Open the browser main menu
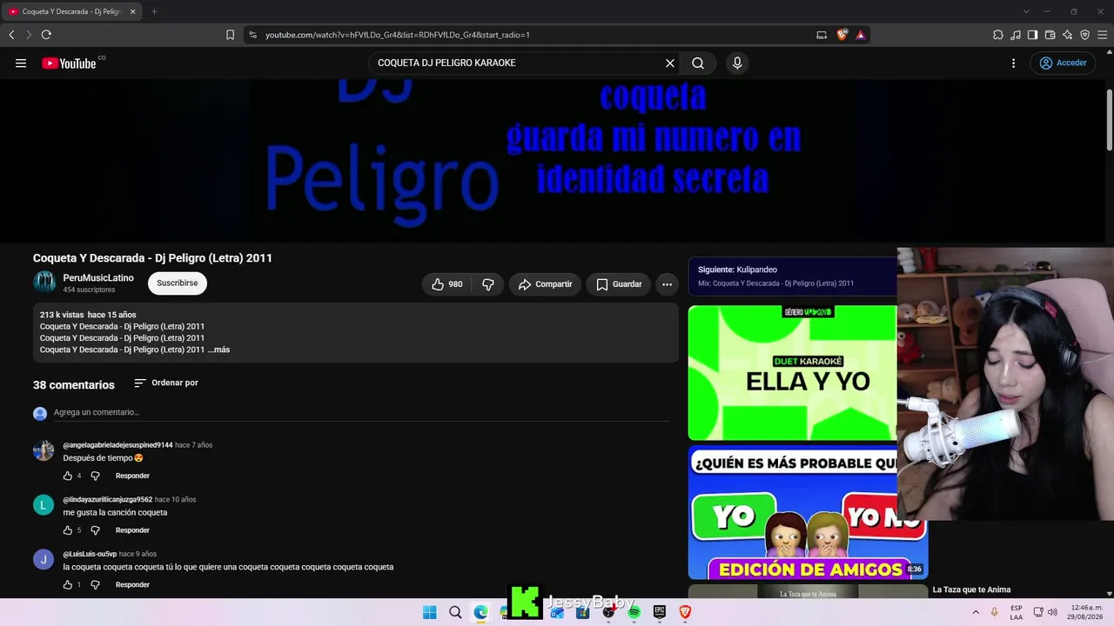This screenshot has height=626, width=1114. pos(1103,35)
